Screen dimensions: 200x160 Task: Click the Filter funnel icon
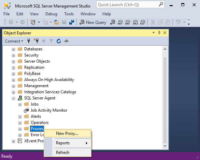51,41
